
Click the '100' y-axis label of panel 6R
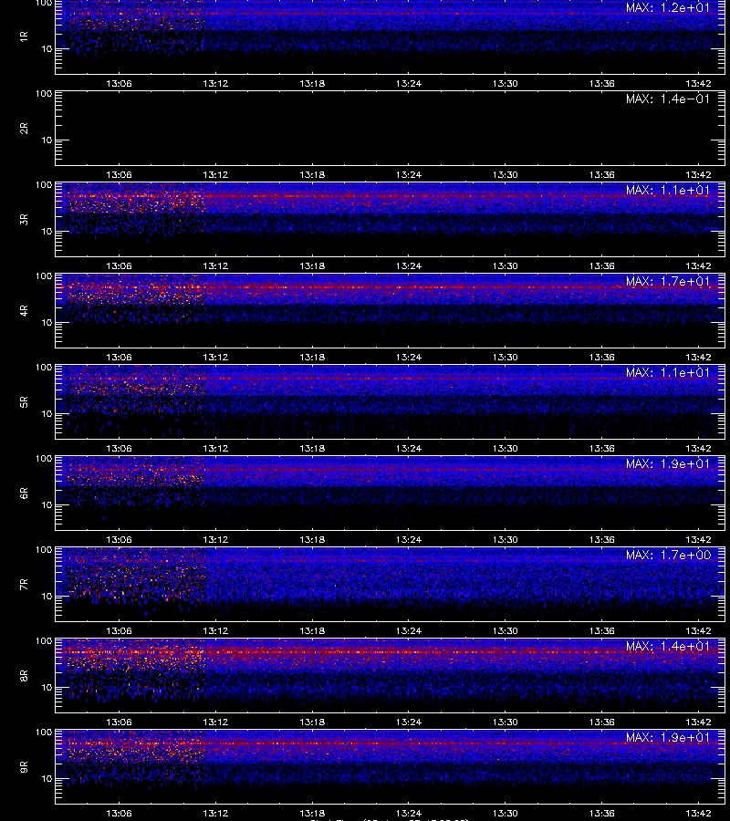tap(44, 459)
